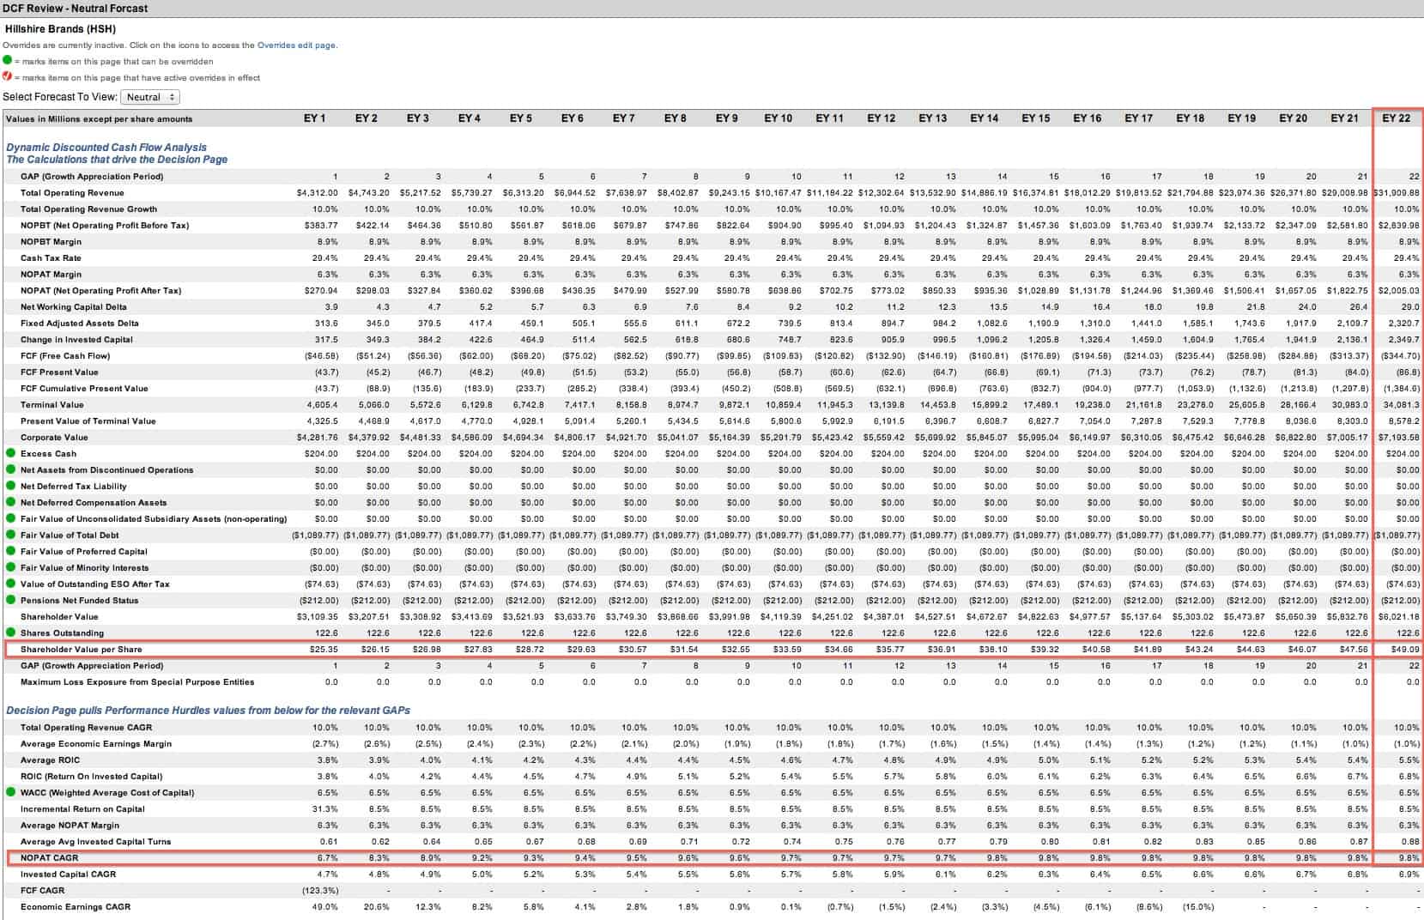Click override icon for Fair Value of Minority Interests
1424x920 pixels.
point(10,567)
